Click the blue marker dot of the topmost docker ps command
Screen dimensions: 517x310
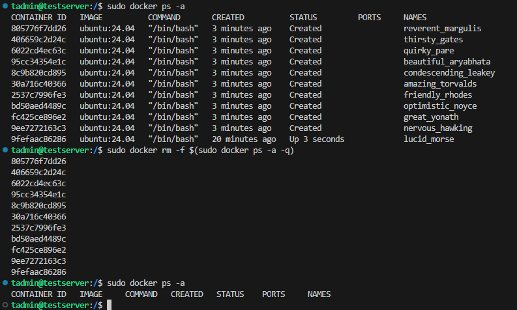click(5, 6)
